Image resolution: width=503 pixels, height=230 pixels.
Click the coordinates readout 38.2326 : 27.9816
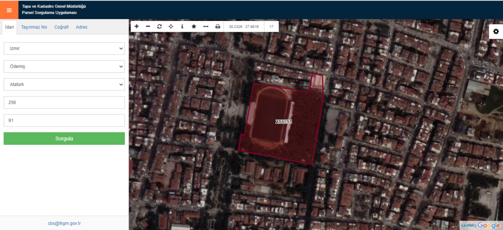(x=243, y=26)
